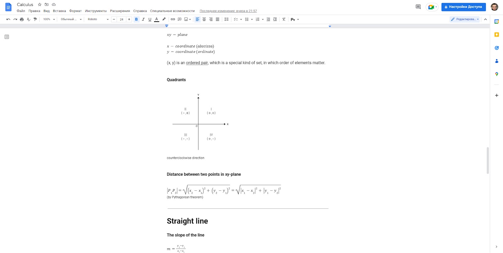Move the document to a folder
This screenshot has height=253, width=503.
pos(47,5)
